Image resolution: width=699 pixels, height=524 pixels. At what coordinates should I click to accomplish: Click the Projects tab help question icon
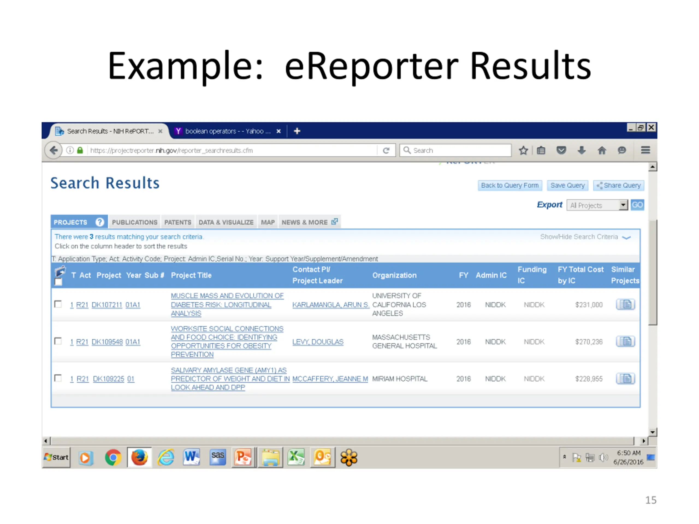100,222
